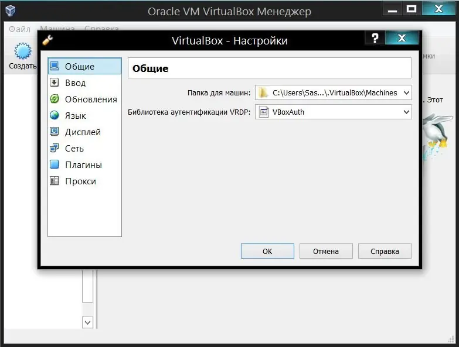
Task: Click the Прокси server icon
Action: coord(55,181)
